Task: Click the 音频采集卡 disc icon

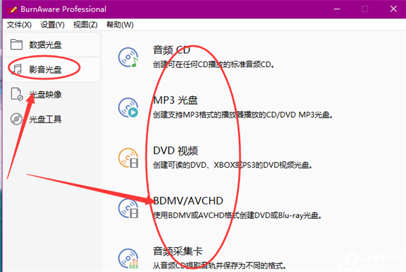Action: click(128, 258)
